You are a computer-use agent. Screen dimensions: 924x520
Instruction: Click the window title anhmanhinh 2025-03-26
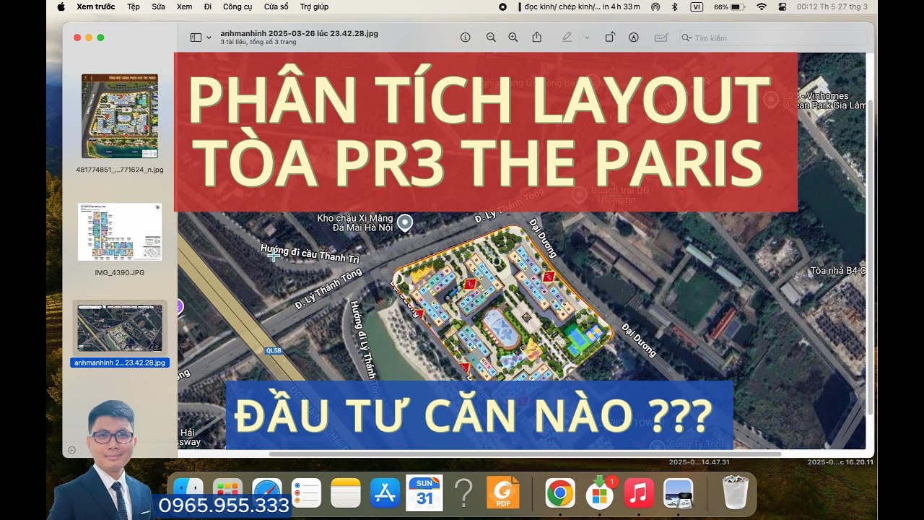(x=300, y=33)
